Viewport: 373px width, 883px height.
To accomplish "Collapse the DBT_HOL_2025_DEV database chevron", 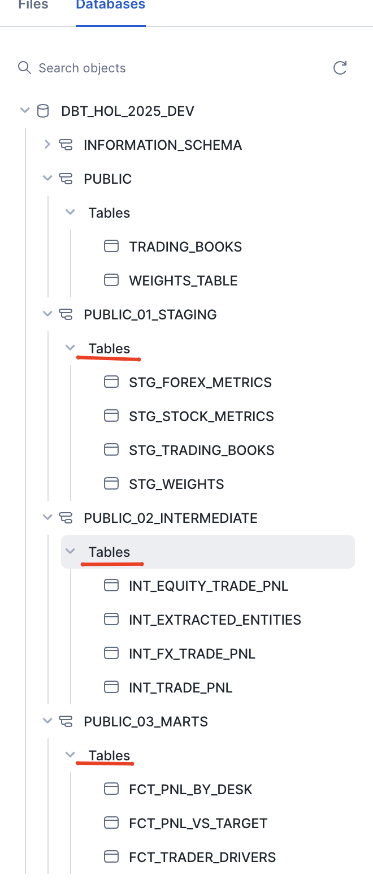I will click(x=24, y=110).
